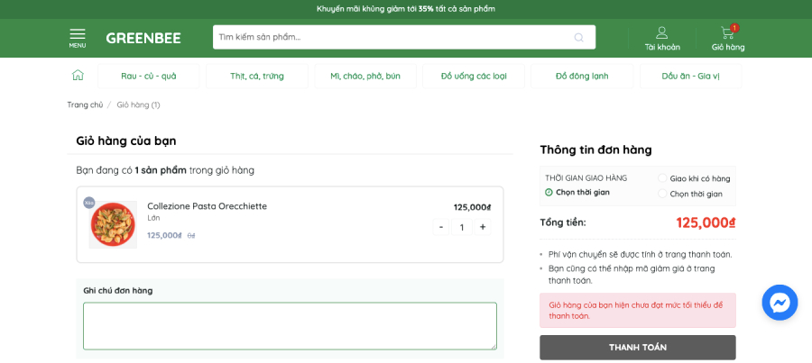Click the Tổng tiền 125,000₫ total amount

coord(706,222)
